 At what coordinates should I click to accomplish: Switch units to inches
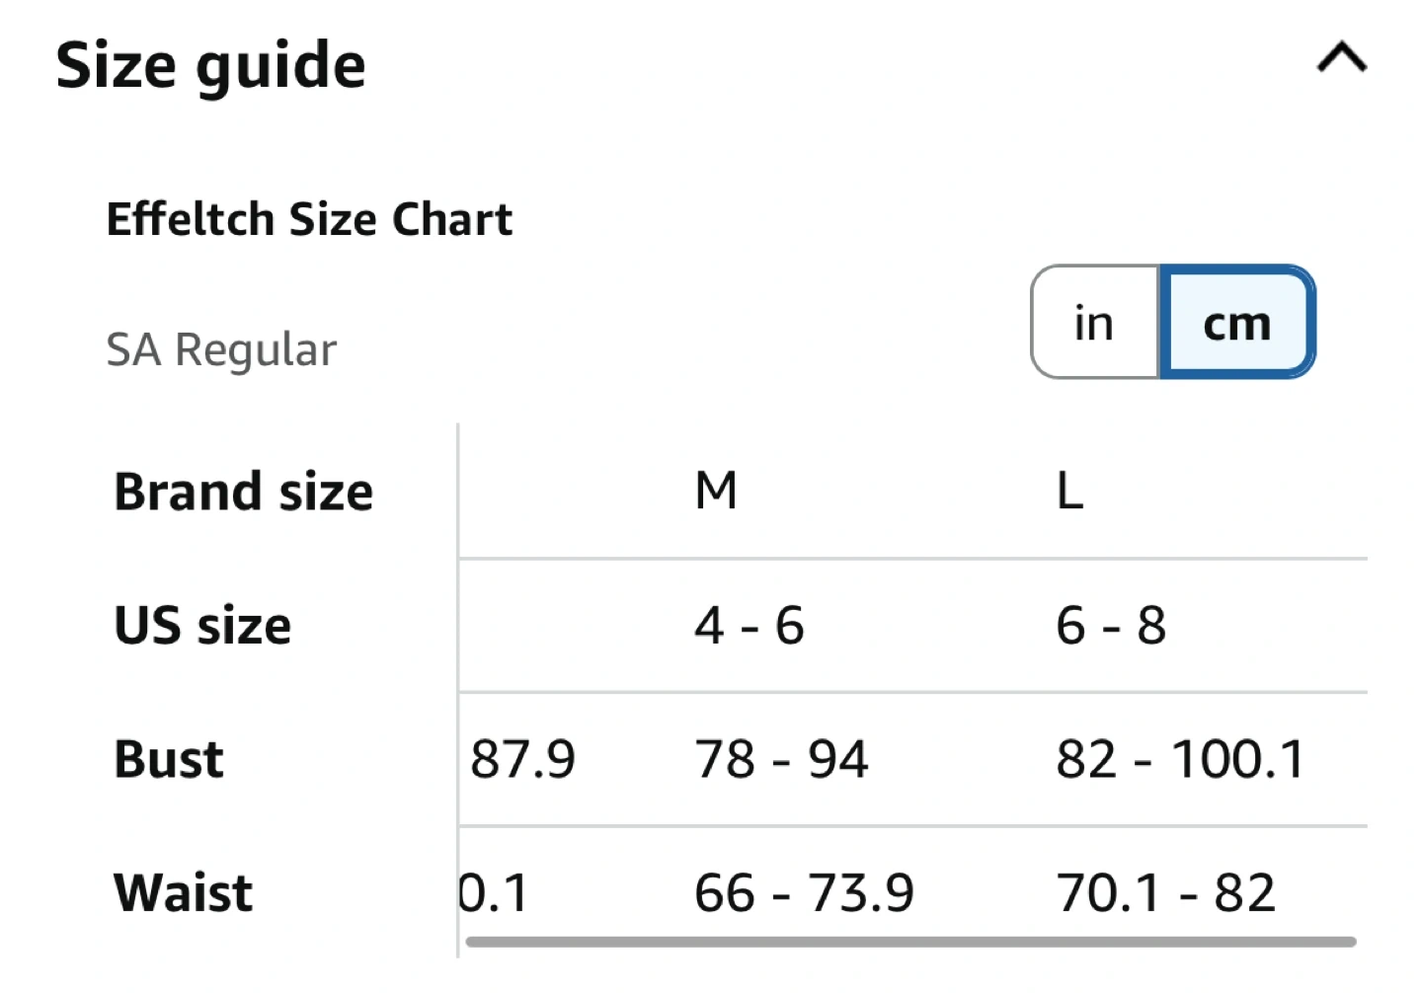[1094, 323]
